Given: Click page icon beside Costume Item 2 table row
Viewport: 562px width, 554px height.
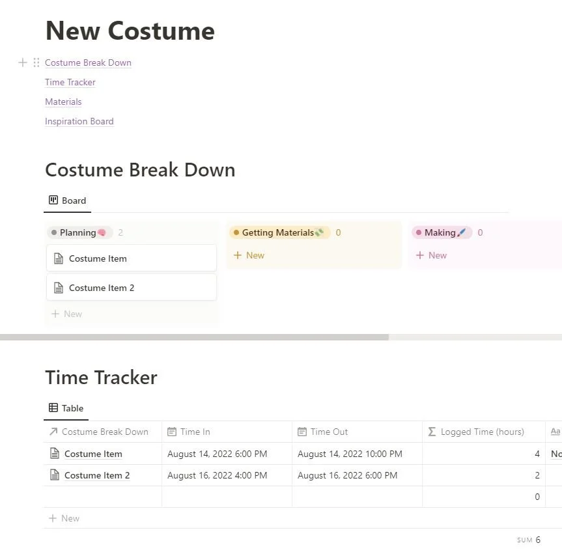Looking at the screenshot, I should tap(55, 475).
